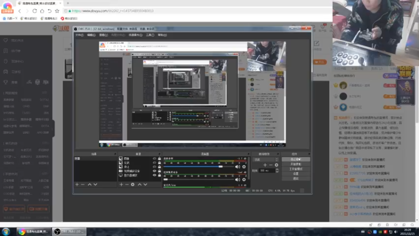Click the 工作室模式 button in the 控件 panel
The width and height of the screenshot is (419, 236).
(x=296, y=169)
